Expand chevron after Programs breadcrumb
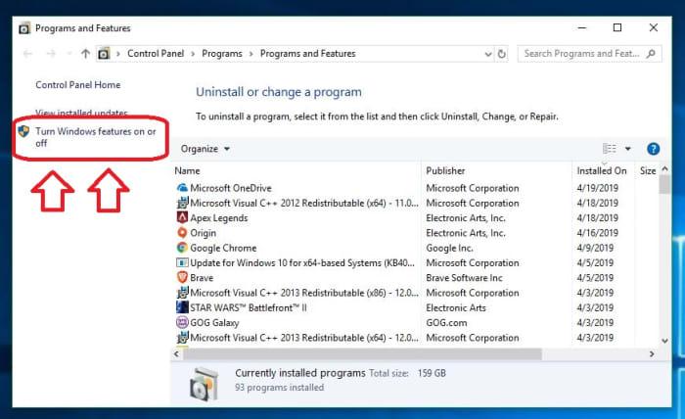Screen dimensions: 685x419 coord(251,54)
